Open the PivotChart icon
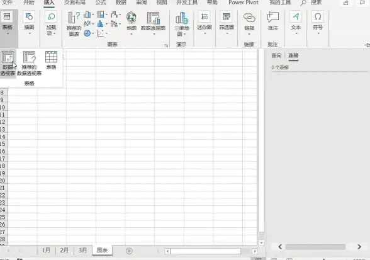 click(x=154, y=18)
